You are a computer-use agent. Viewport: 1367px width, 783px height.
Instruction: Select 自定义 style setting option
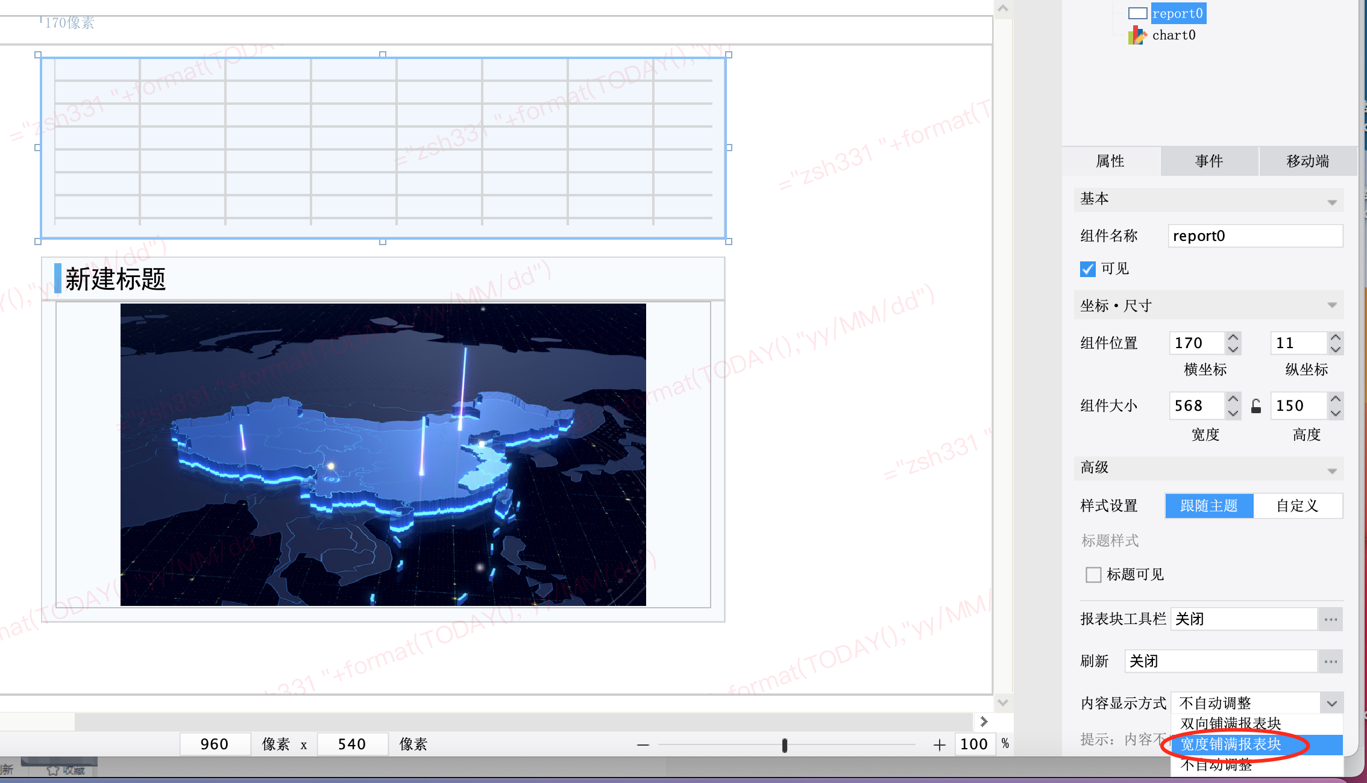(1298, 506)
